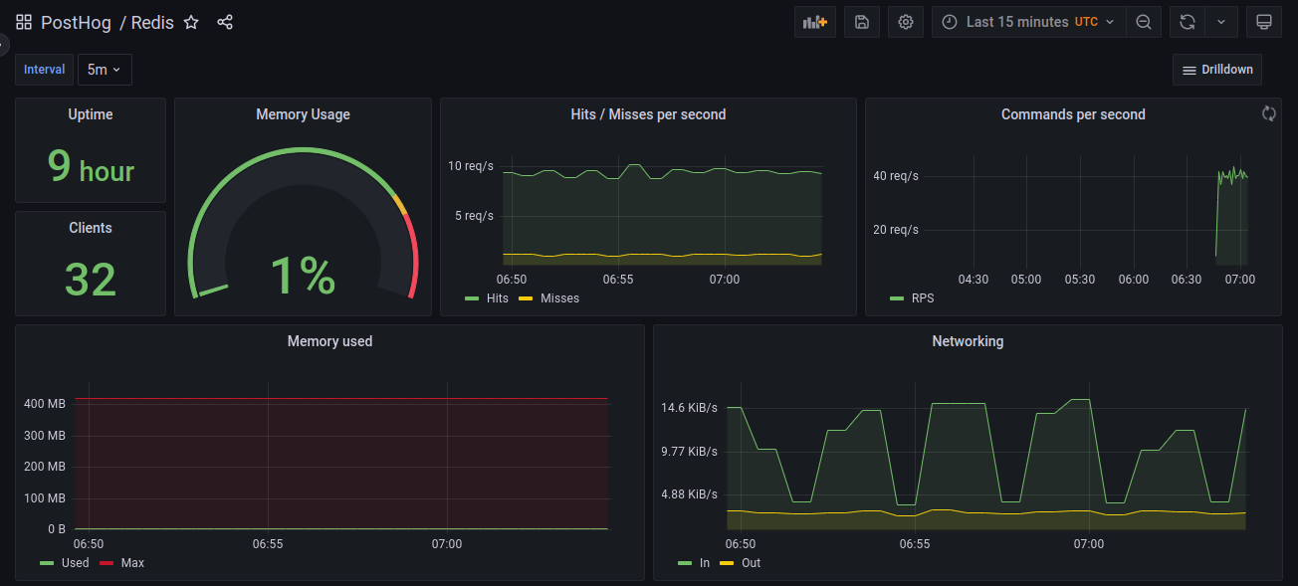Open dashboard settings via the gear icon
This screenshot has width=1298, height=586.
[x=905, y=21]
